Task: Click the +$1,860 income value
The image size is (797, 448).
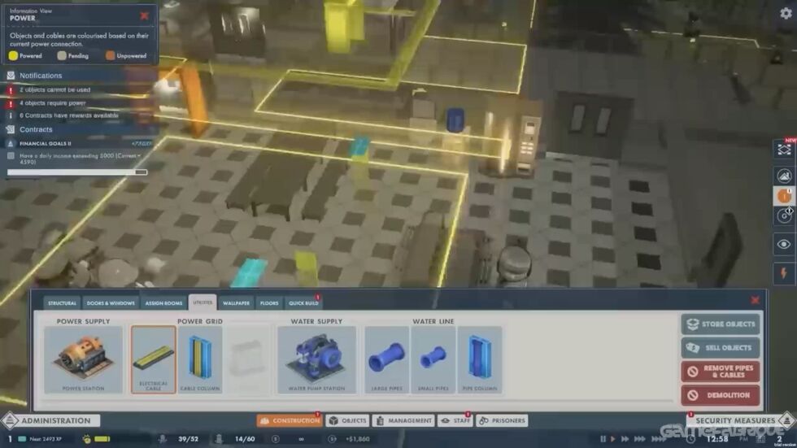Action: coord(357,439)
